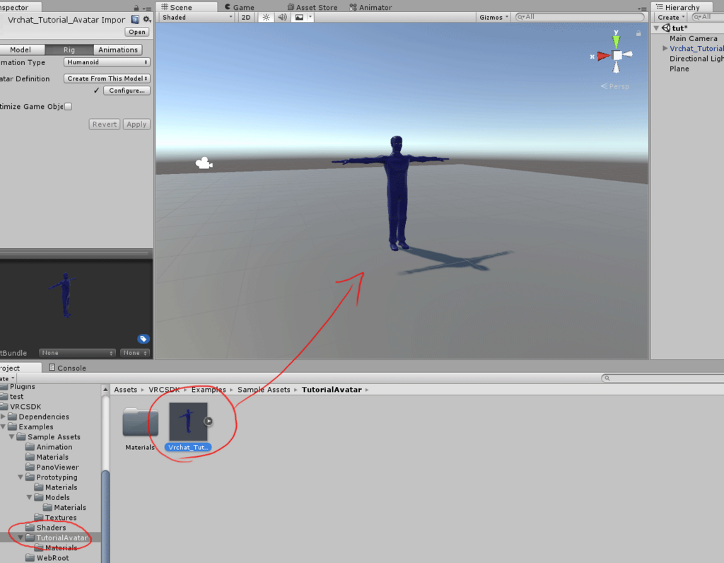724x563 pixels.
Task: Select the Shaders folder in Project tree
Action: [x=51, y=528]
